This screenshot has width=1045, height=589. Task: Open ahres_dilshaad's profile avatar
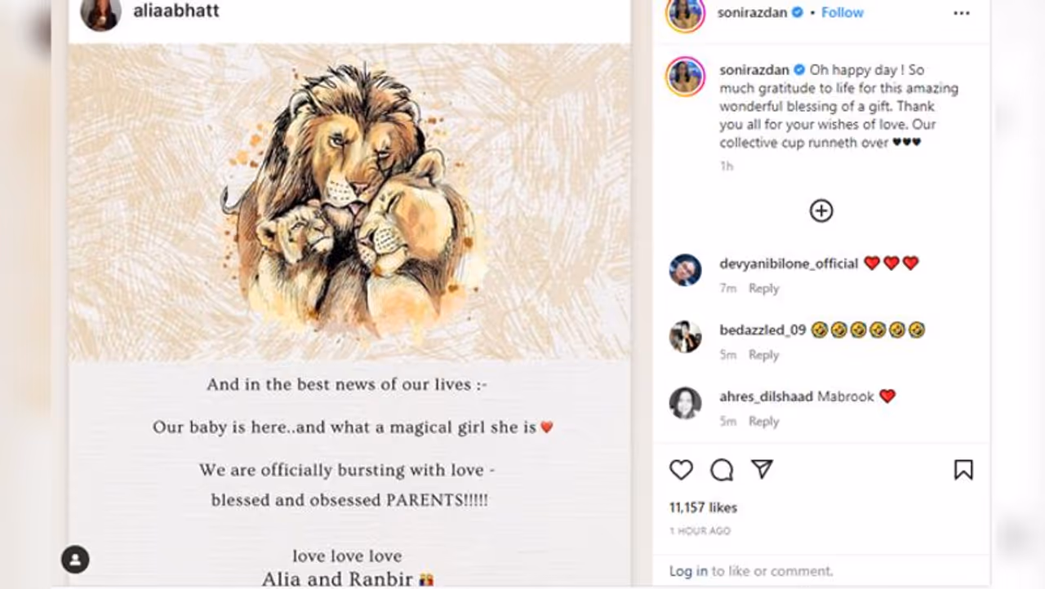[685, 403]
